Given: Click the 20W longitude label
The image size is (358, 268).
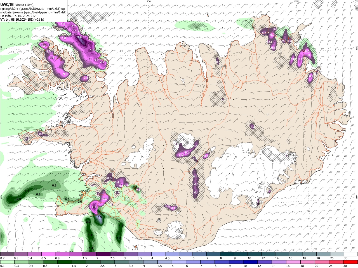Looking at the screenshot, I should click(149, 1).
